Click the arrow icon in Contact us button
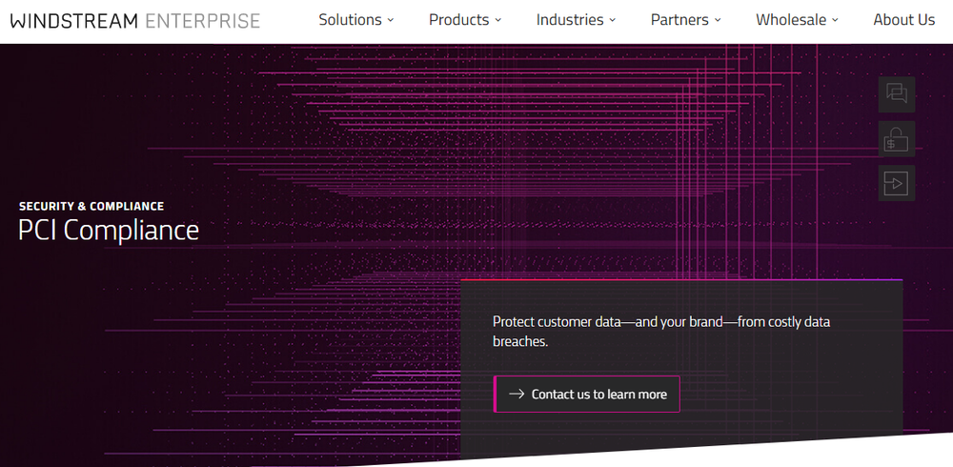Image resolution: width=953 pixels, height=467 pixels. pyautogui.click(x=517, y=394)
